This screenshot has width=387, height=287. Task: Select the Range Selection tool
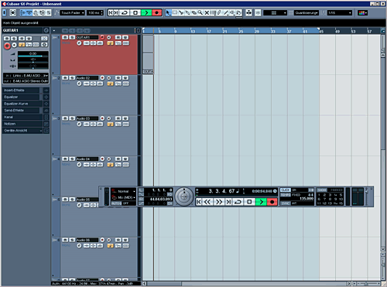point(175,12)
